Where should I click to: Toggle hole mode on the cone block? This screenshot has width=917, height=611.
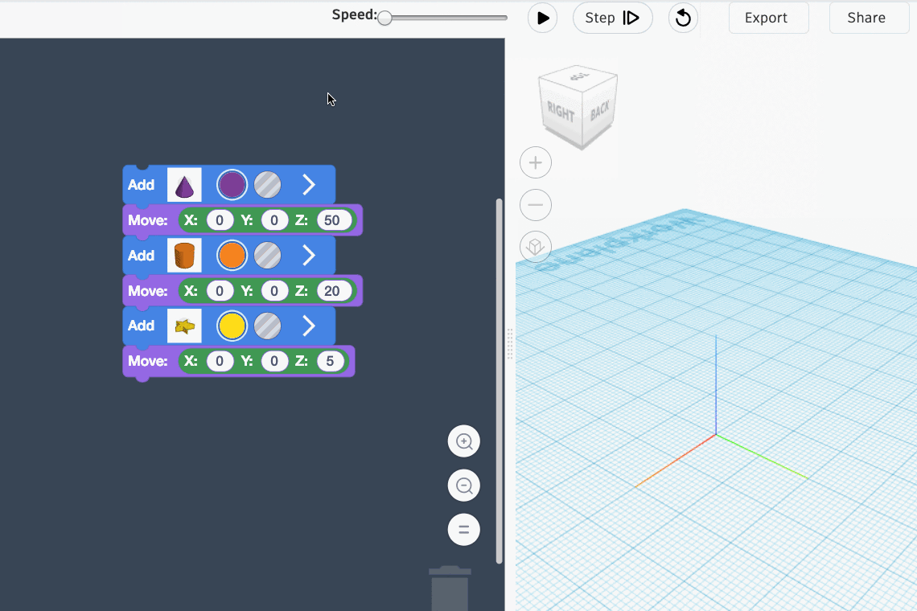click(x=267, y=186)
